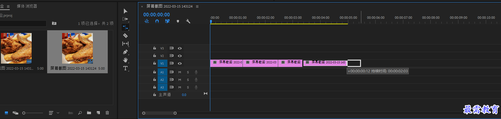Enable voice-over record on A2
The width and height of the screenshot is (501, 119).
click(196, 80)
